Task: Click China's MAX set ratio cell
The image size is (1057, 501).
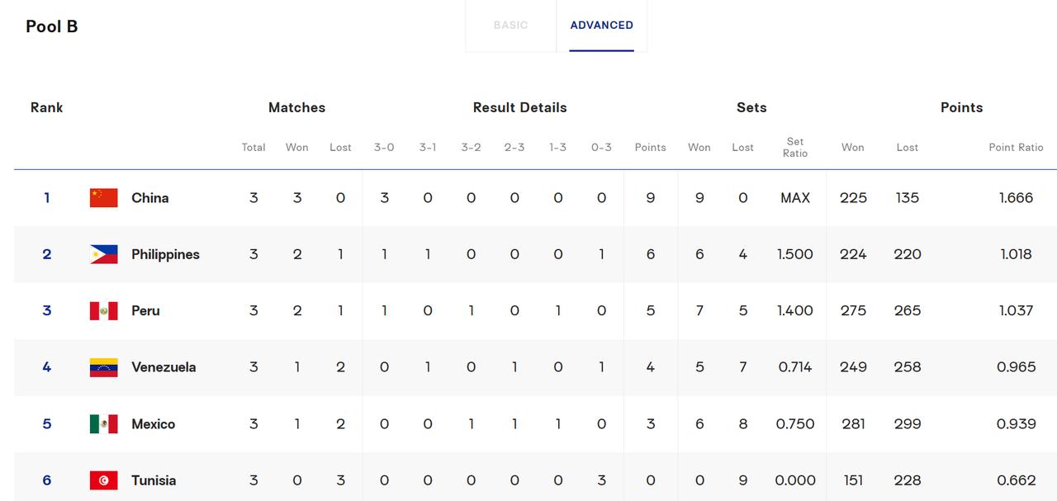Action: click(795, 198)
